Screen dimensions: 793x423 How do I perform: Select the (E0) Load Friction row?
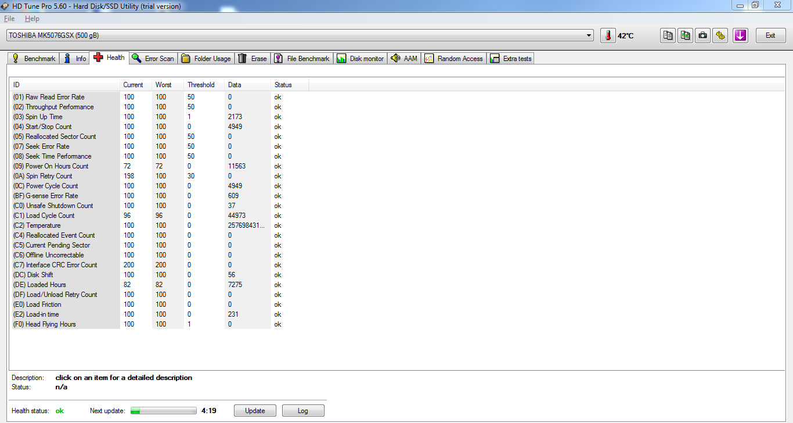coord(159,304)
